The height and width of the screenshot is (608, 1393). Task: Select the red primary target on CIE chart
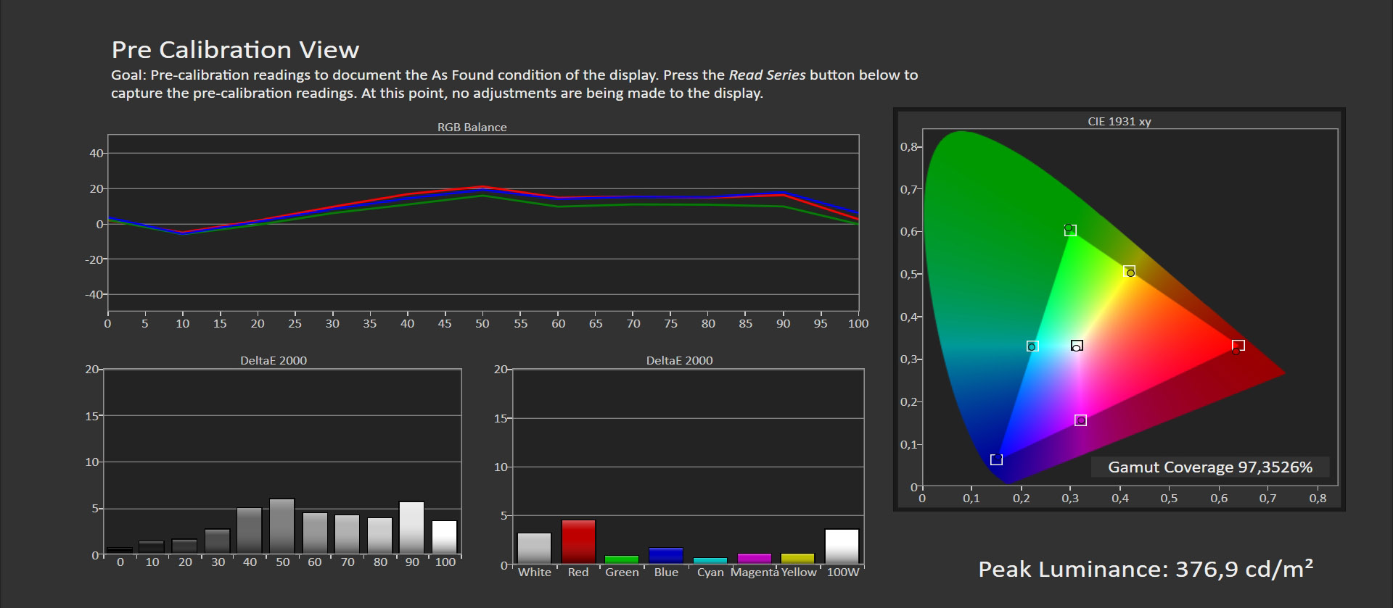tap(1238, 345)
